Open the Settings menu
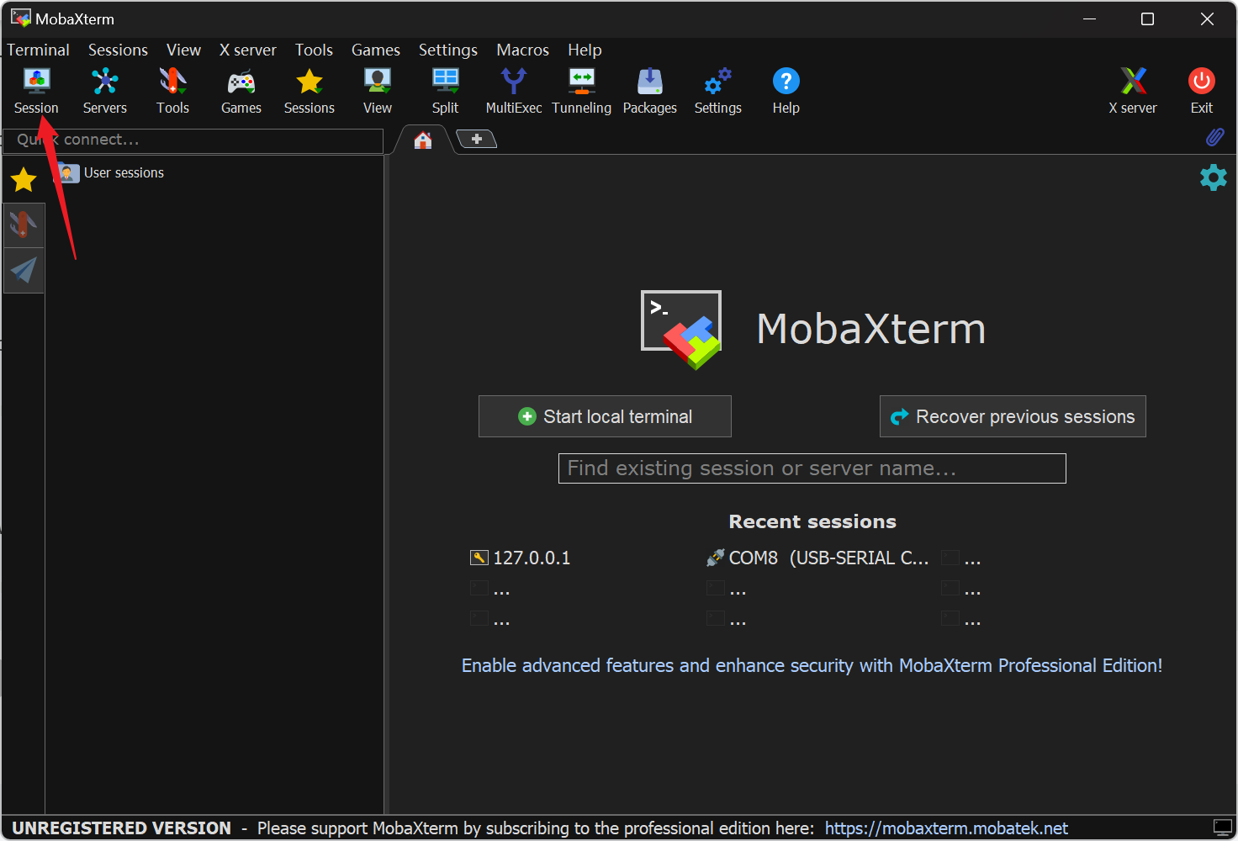 448,50
